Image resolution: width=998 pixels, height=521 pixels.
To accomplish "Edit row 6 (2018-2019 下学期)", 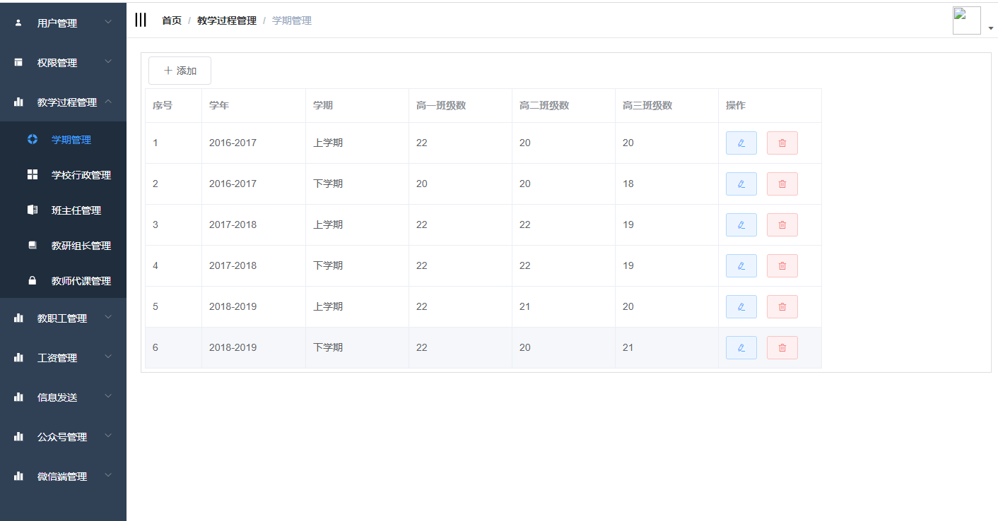I will click(741, 347).
